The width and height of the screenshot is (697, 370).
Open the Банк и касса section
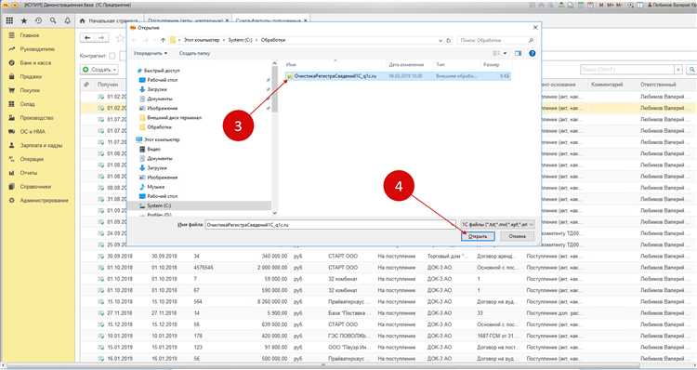pos(35,62)
